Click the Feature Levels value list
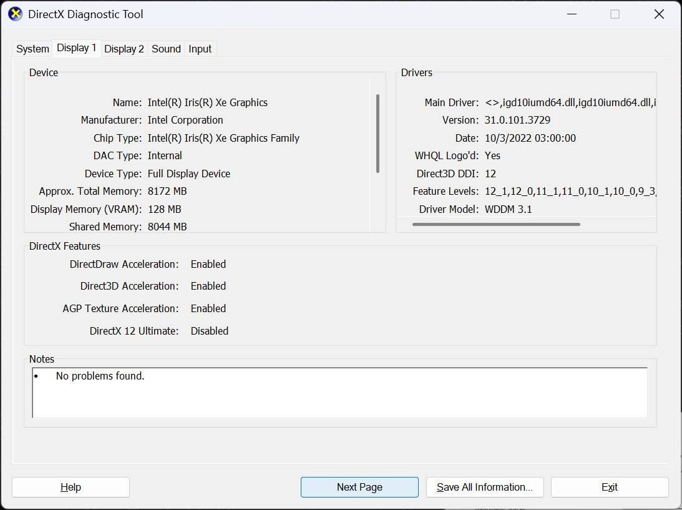The width and height of the screenshot is (682, 510). pos(570,192)
